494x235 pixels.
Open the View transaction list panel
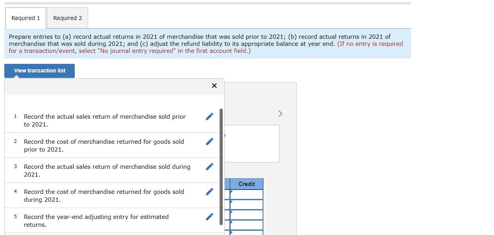point(39,70)
